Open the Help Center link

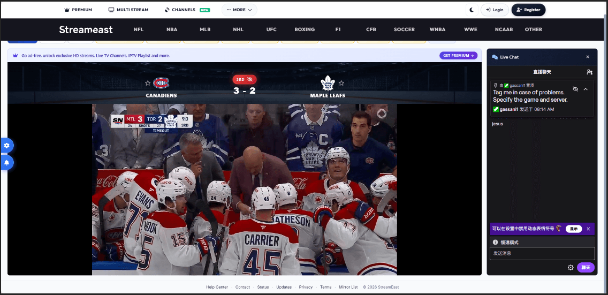point(217,288)
